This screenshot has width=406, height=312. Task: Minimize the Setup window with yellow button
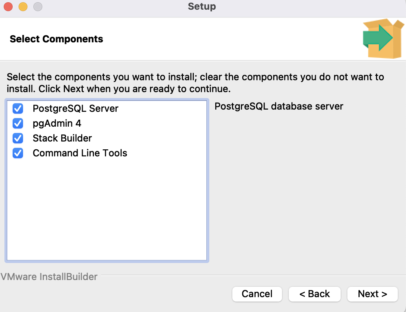click(x=23, y=7)
